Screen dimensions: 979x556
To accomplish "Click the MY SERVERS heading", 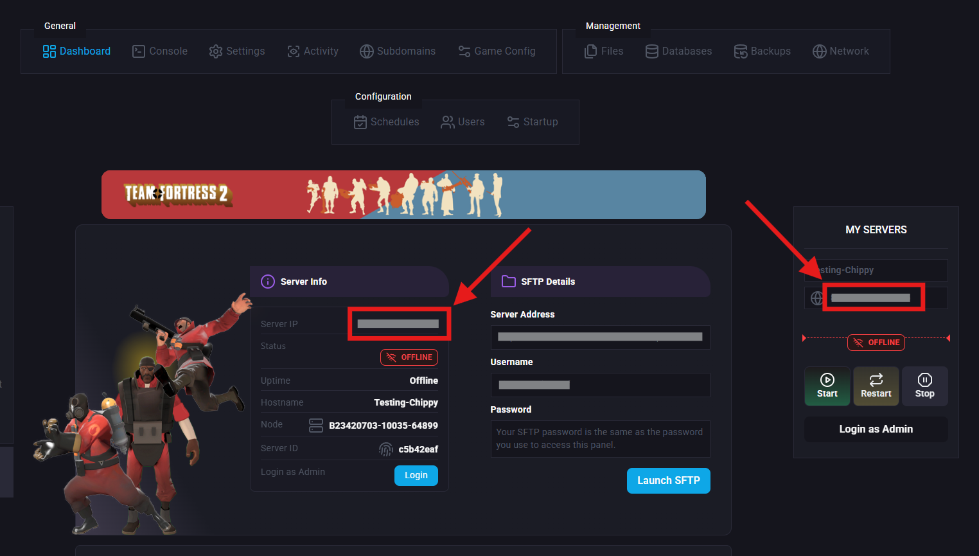I will (876, 230).
